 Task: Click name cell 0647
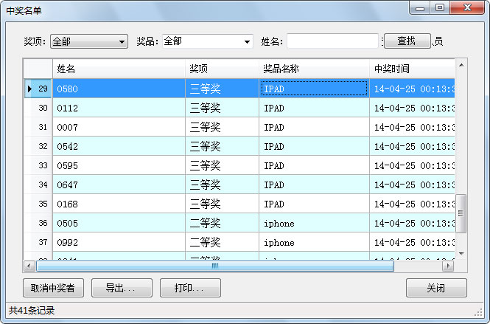click(119, 185)
